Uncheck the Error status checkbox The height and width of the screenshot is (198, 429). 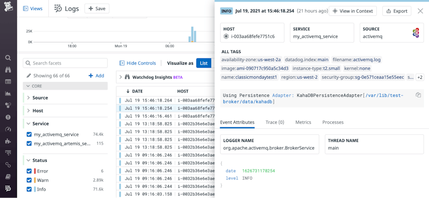29,171
